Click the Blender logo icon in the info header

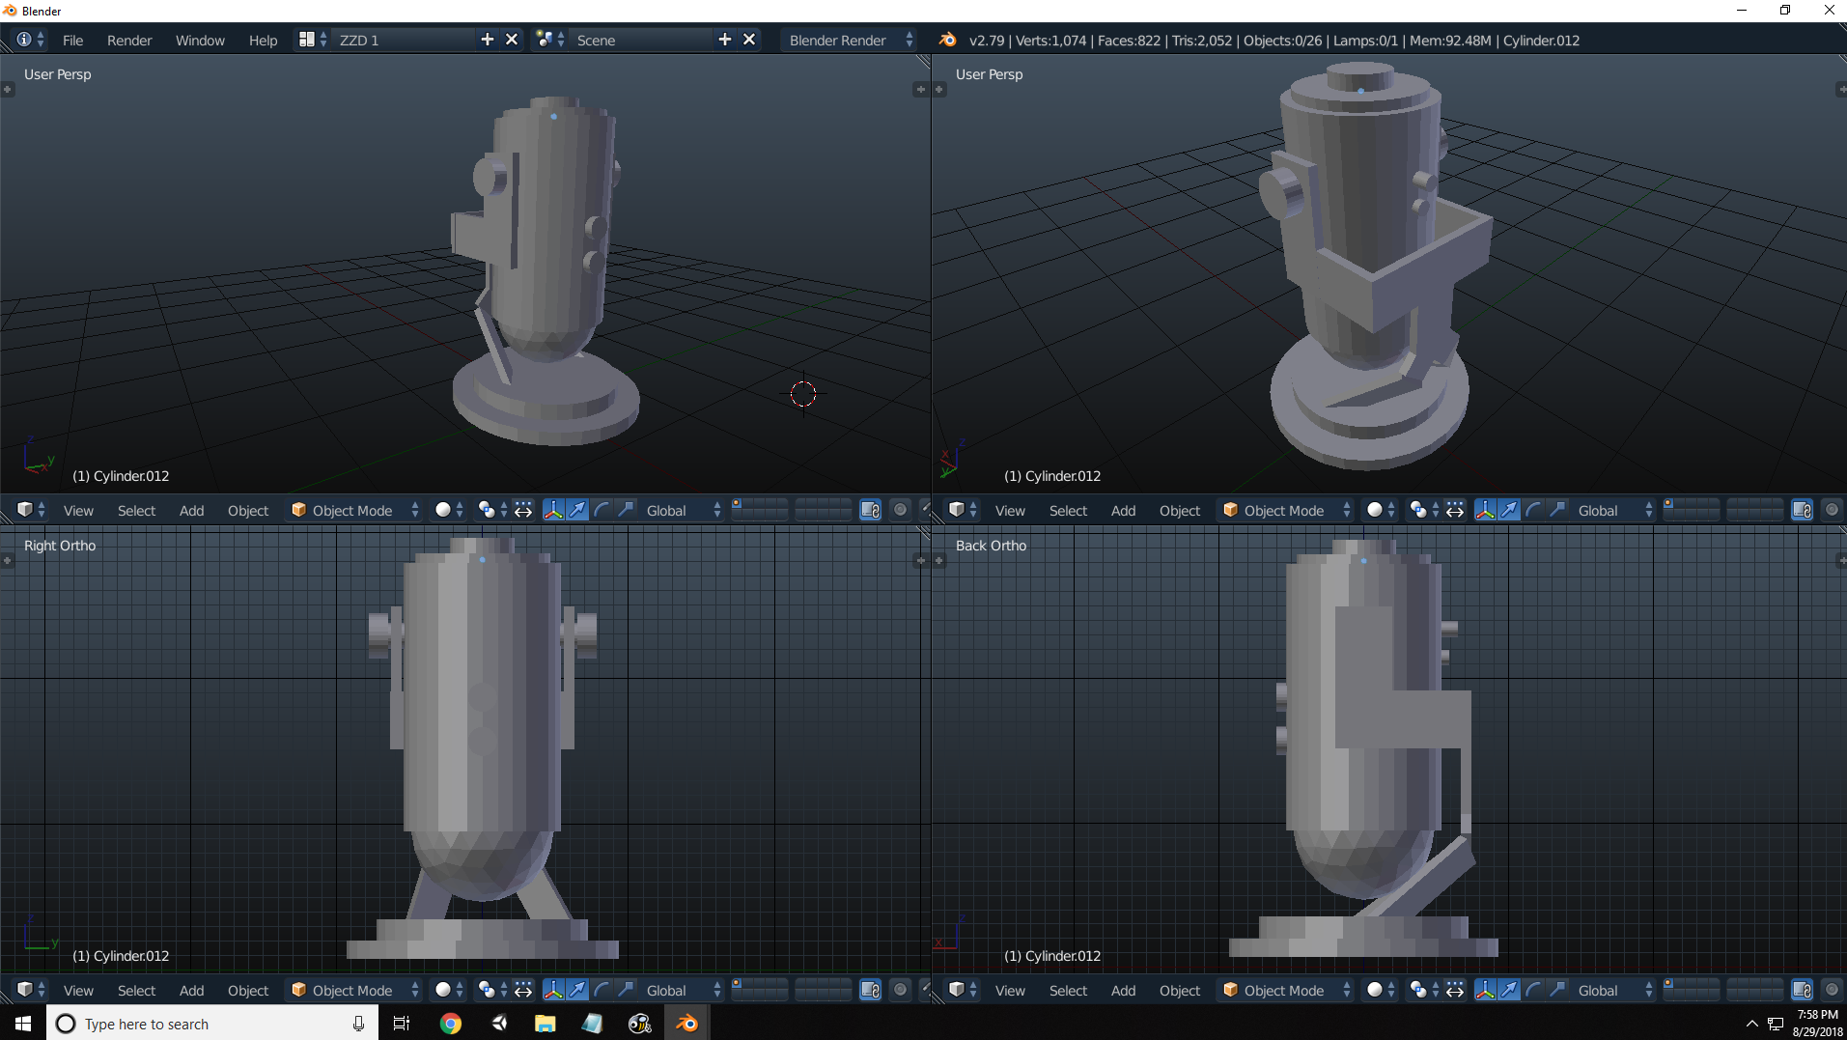(948, 40)
